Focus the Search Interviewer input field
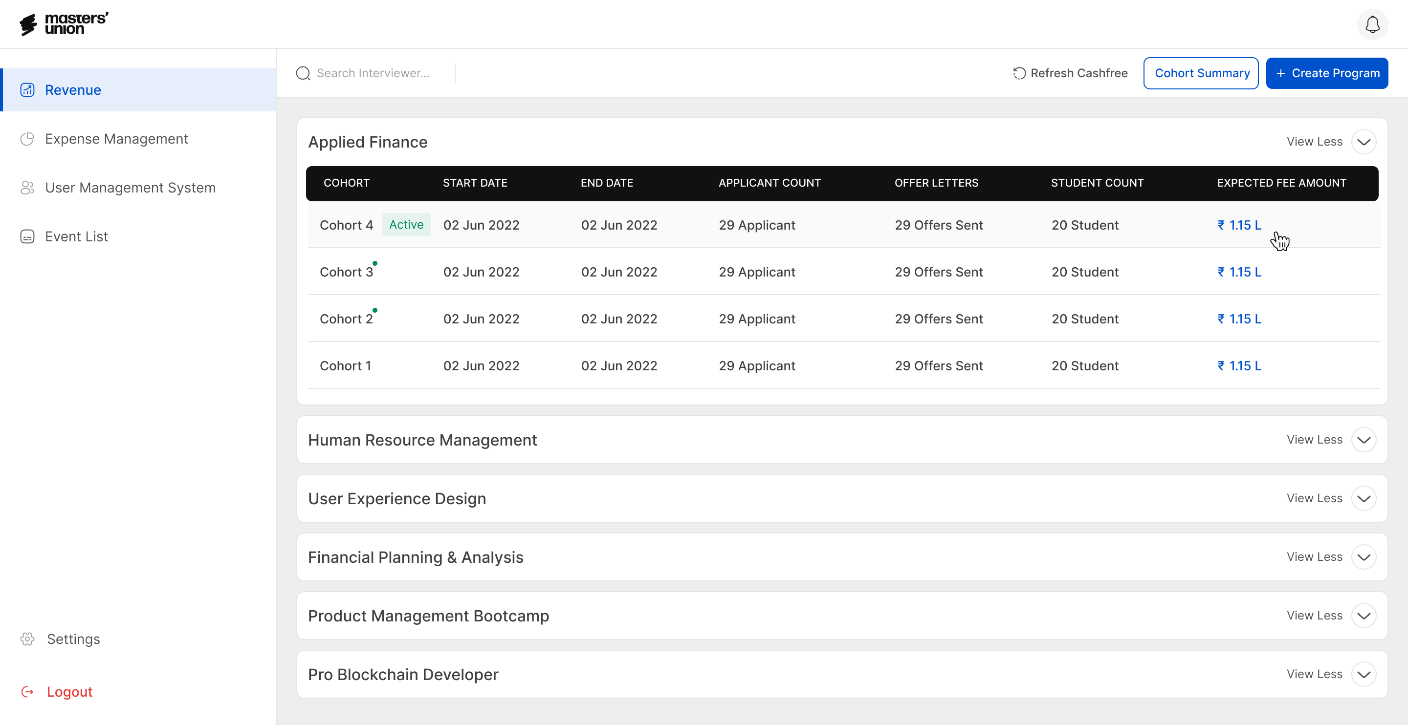Image resolution: width=1408 pixels, height=725 pixels. (377, 73)
